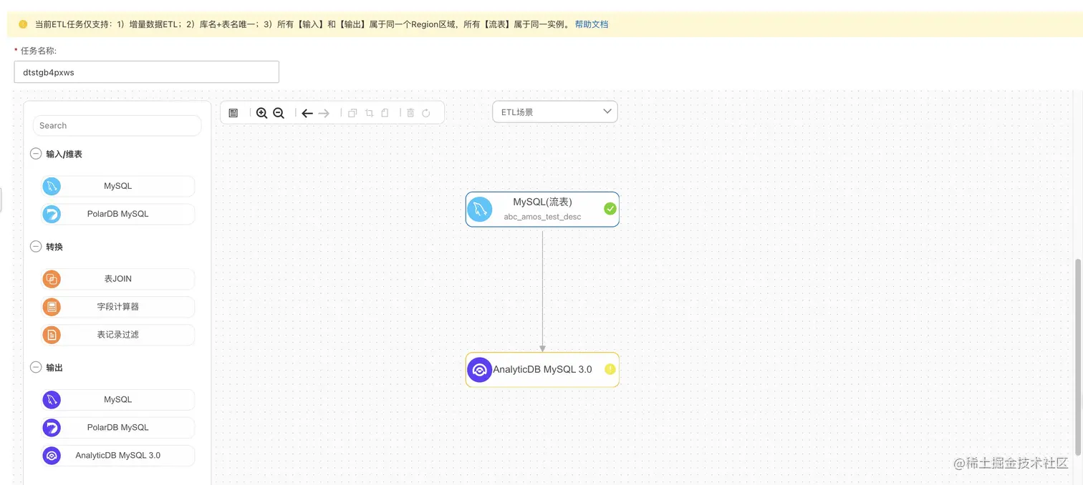Click the MySQL input node icon
Image resolution: width=1083 pixels, height=485 pixels.
pyautogui.click(x=52, y=186)
